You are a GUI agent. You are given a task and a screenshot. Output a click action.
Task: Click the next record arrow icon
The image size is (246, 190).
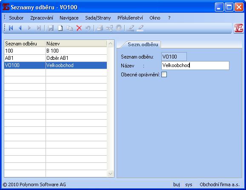(29, 28)
